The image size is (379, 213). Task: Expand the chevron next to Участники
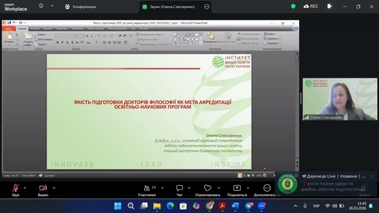click(161, 186)
